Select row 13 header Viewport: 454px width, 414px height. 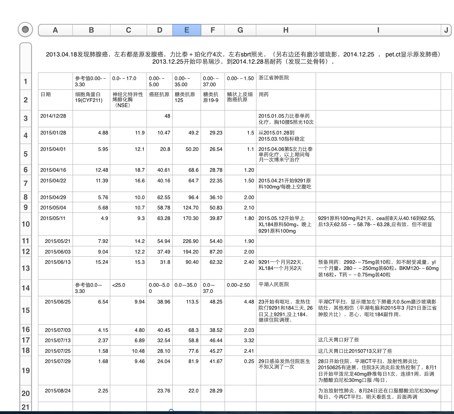pos(26,268)
